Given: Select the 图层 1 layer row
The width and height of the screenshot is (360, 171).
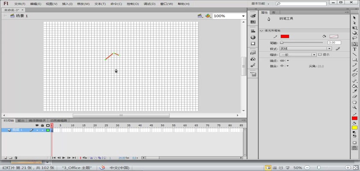Looking at the screenshot, I should pyautogui.click(x=26, y=130).
